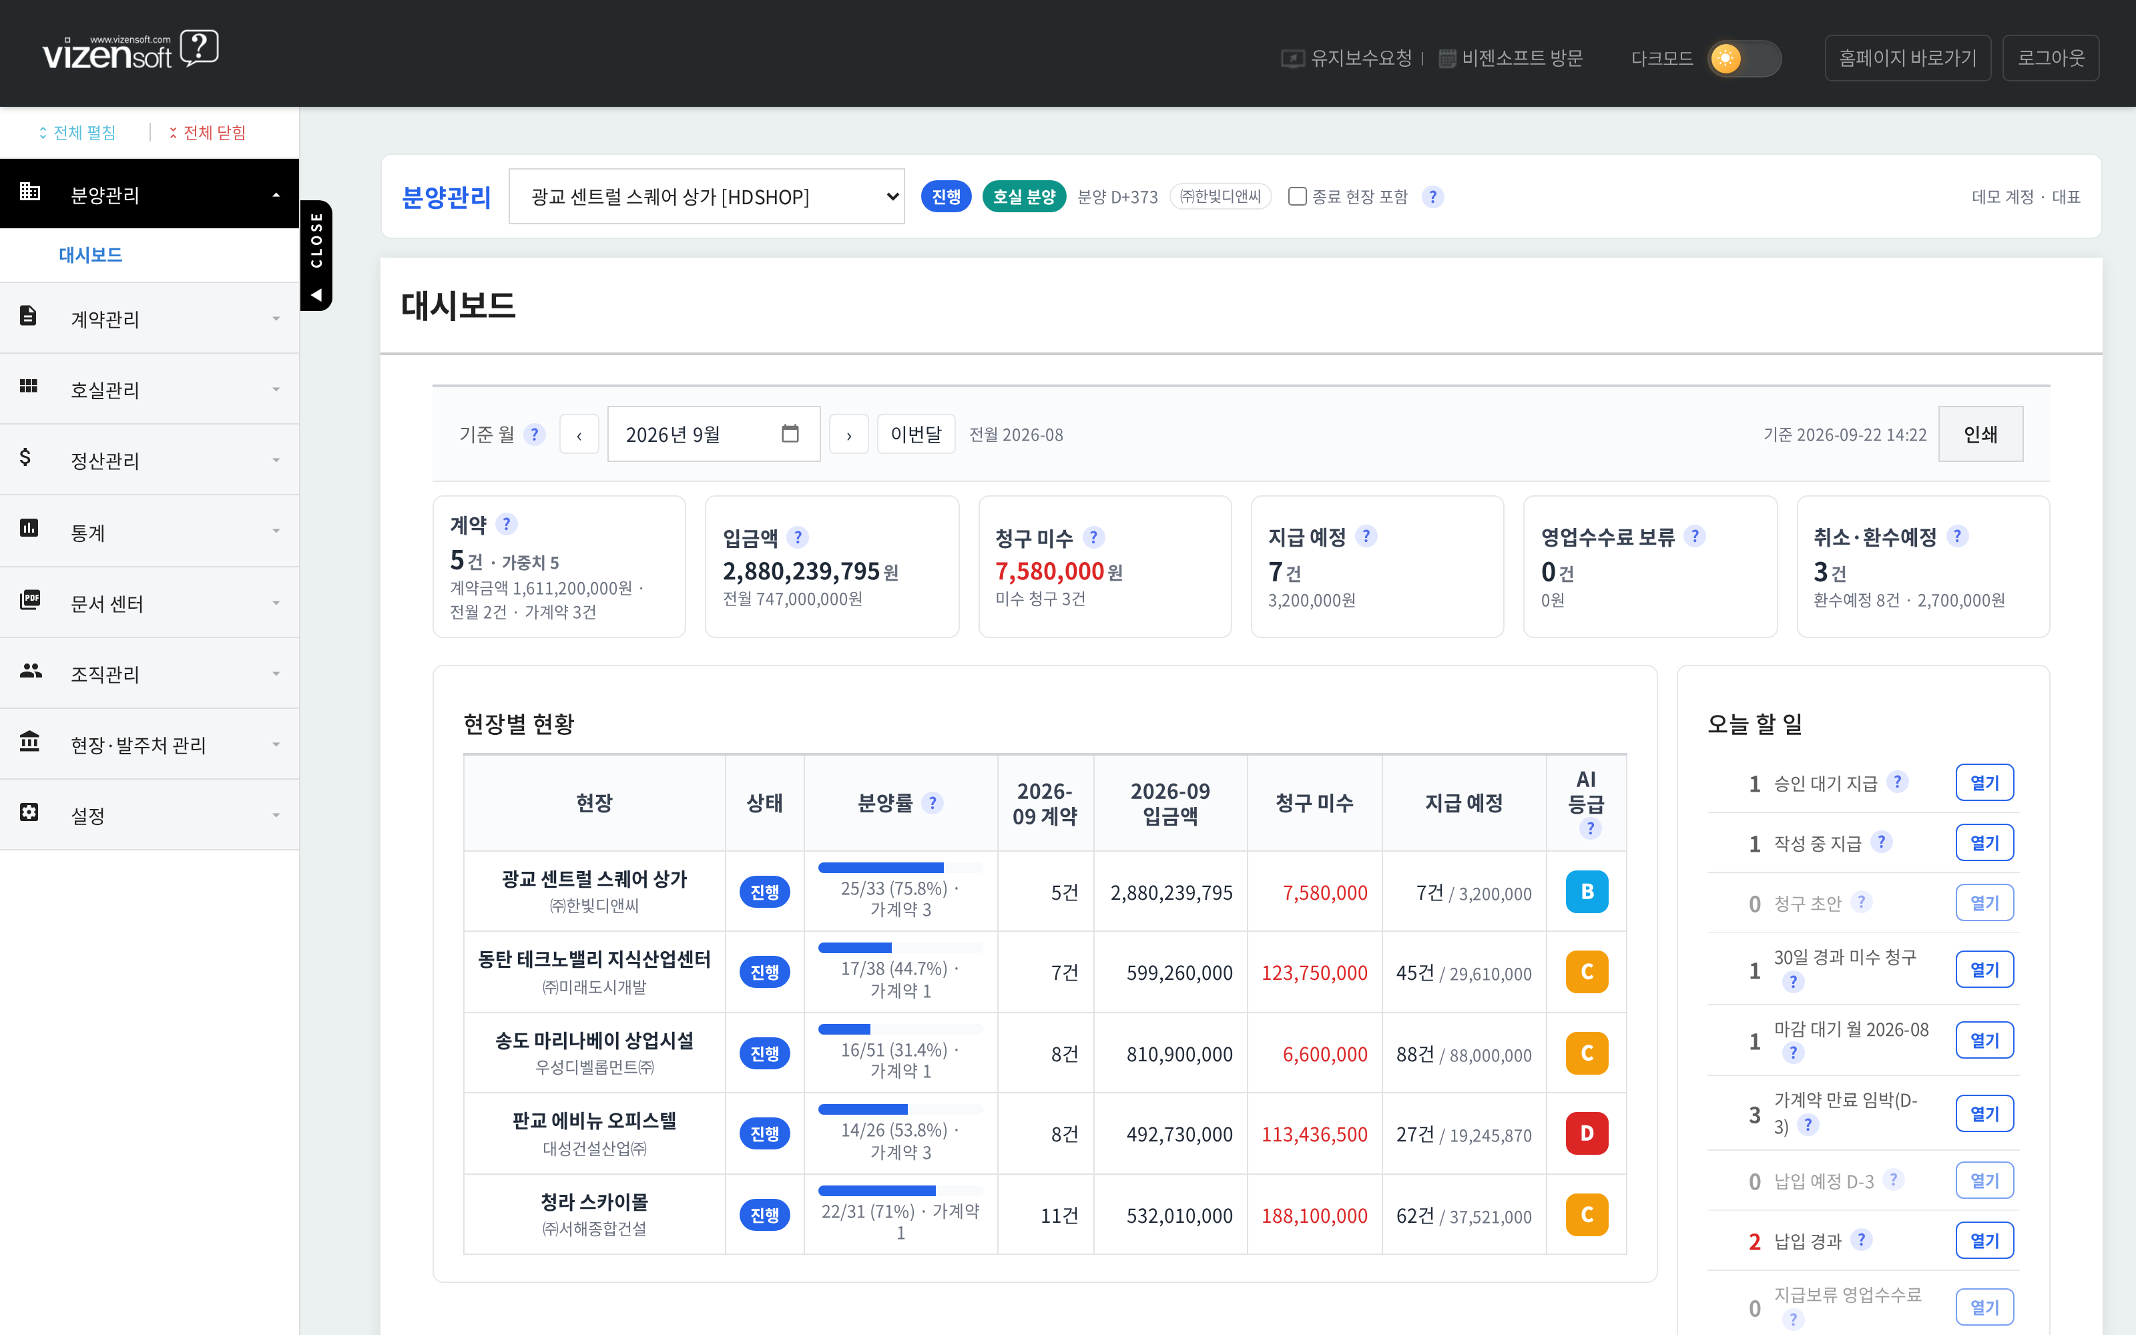Click help icon next to 납입 경과
This screenshot has width=2136, height=1335.
pos(1862,1240)
